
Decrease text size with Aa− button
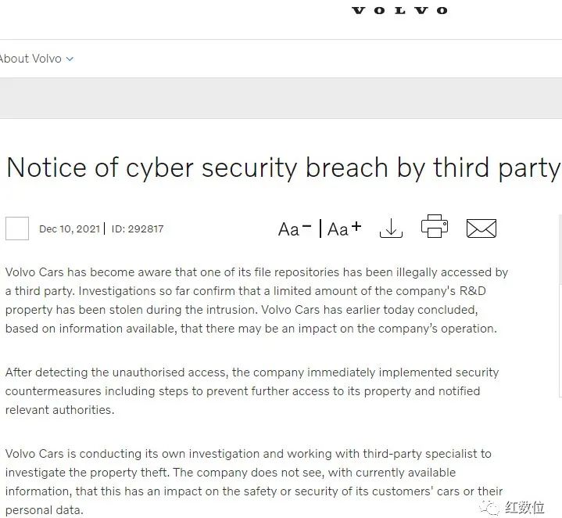click(x=295, y=228)
